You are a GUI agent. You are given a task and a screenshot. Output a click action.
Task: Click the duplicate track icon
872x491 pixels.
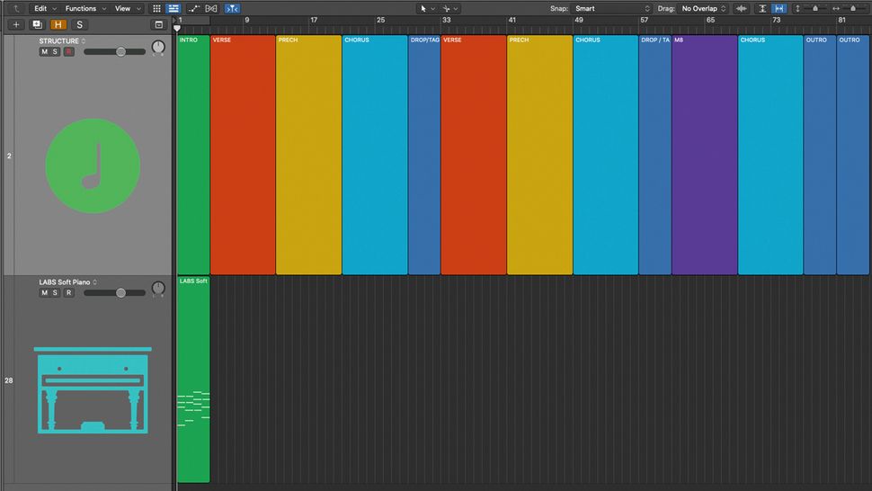click(x=37, y=24)
